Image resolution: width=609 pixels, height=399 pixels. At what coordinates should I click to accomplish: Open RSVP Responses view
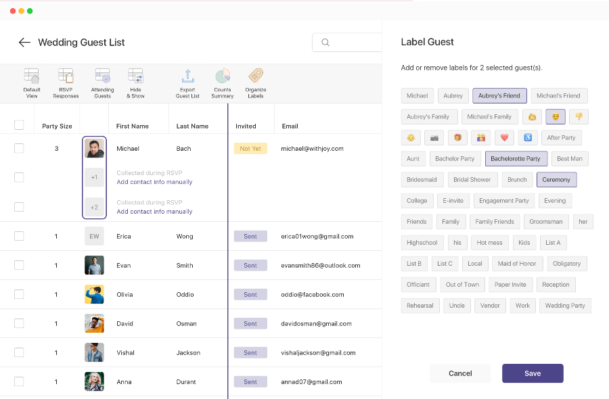[66, 83]
